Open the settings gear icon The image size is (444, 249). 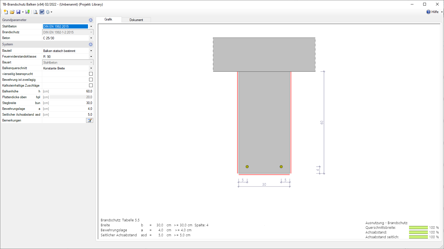click(48, 12)
